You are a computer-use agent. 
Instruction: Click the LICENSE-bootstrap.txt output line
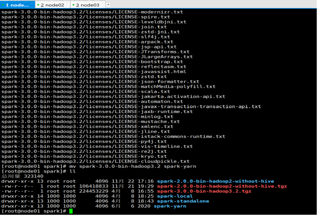(92, 62)
